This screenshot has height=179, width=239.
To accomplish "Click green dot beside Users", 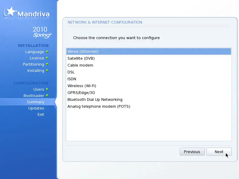I will click(47, 89).
